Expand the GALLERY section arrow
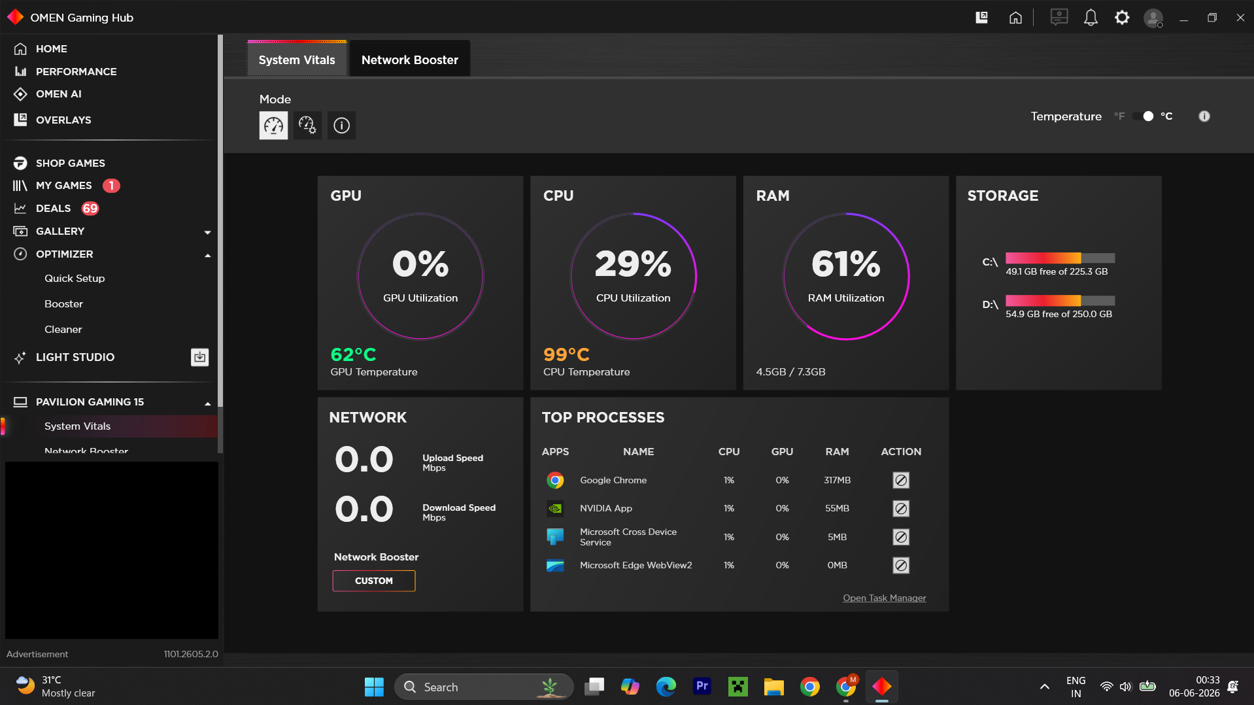The image size is (1254, 705). [x=207, y=232]
